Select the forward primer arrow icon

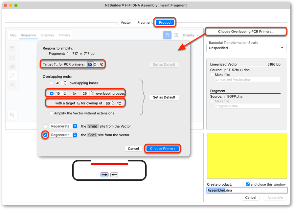click(104, 175)
